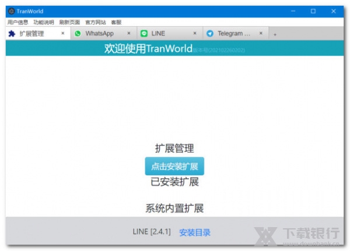Click the puzzle piece icon on 扩展管理 tab
This screenshot has height=251, width=350.
click(x=12, y=34)
